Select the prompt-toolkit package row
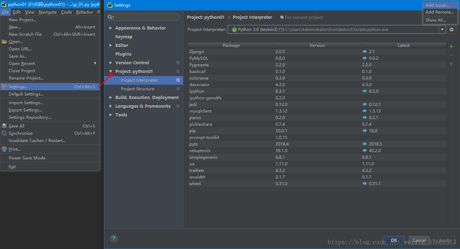Viewport: 460px width, 249px height. (317, 137)
